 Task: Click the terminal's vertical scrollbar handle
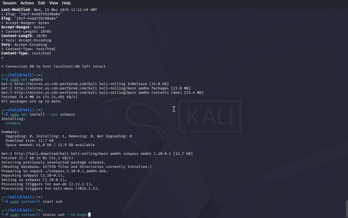347,209
